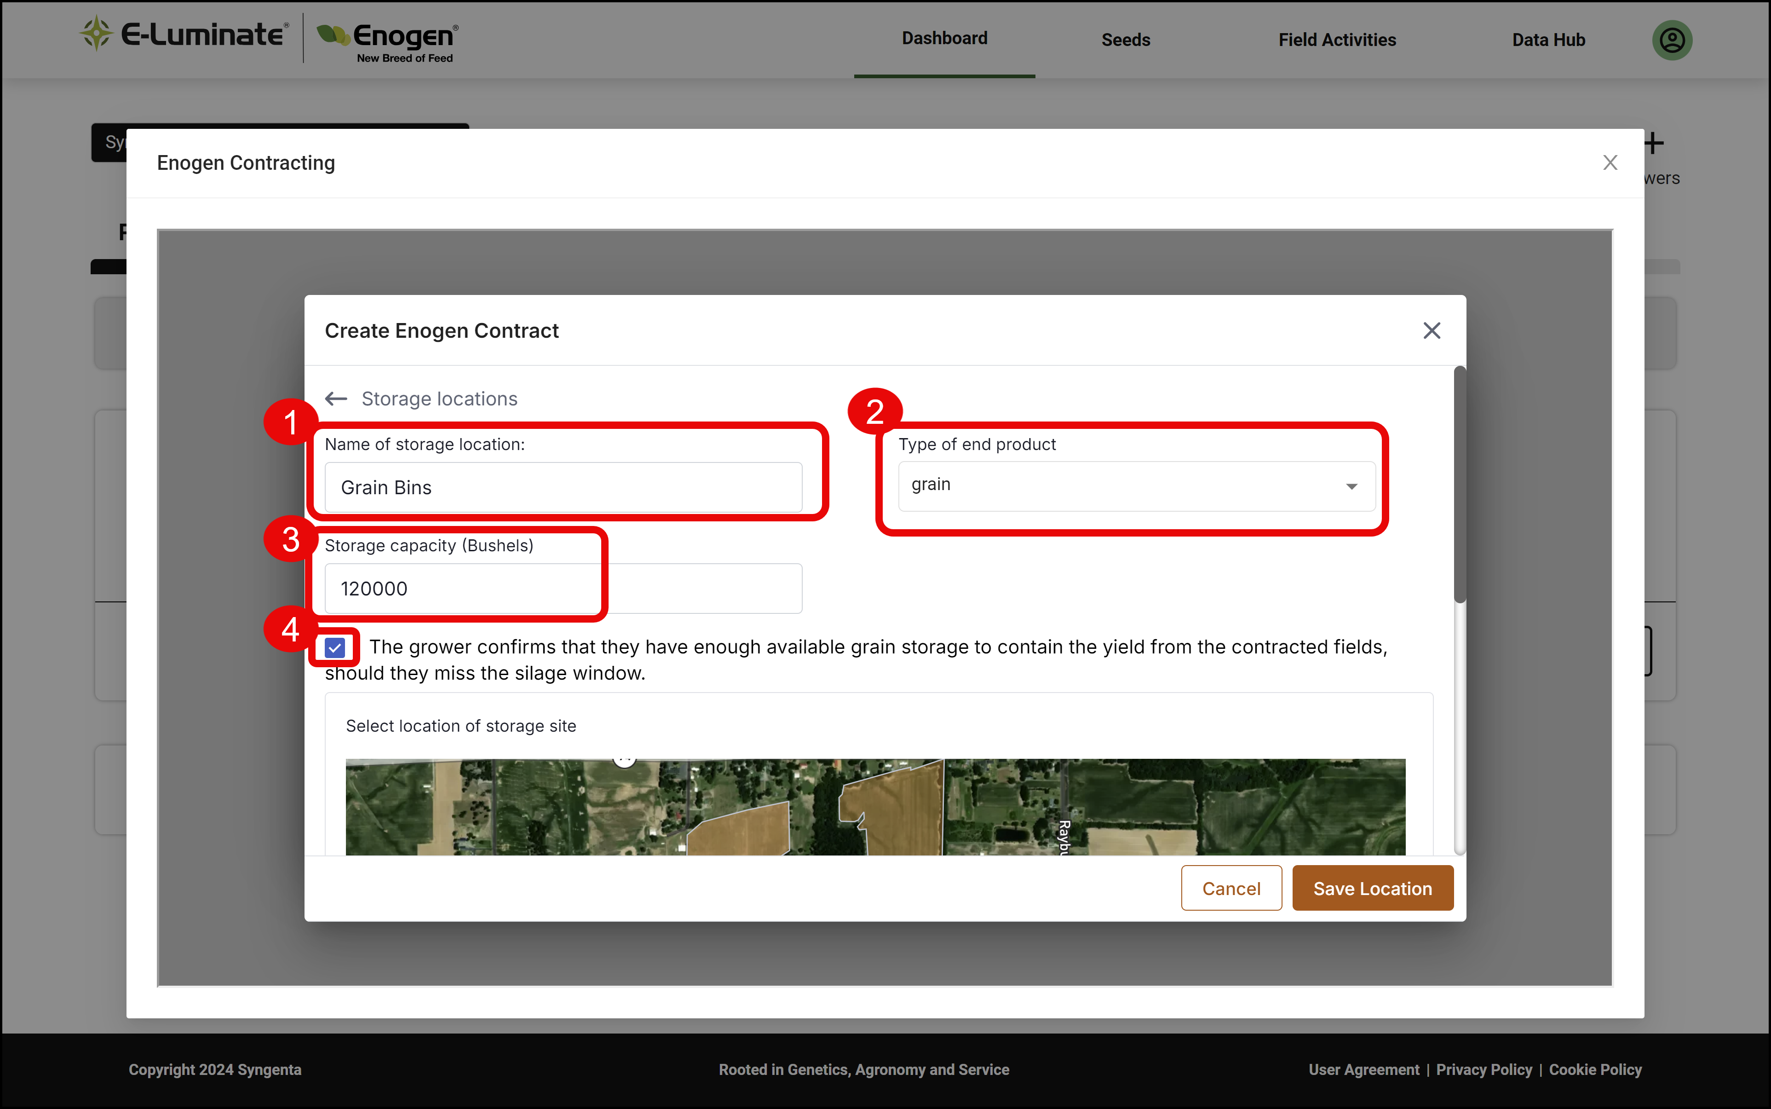Viewport: 1771px width, 1109px height.
Task: Click the Name of storage location field
Action: coord(563,487)
